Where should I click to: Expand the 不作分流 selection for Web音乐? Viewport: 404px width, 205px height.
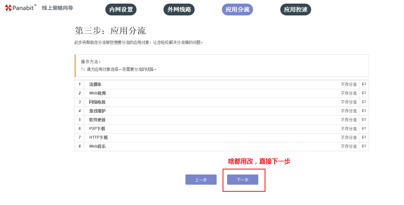[349, 146]
